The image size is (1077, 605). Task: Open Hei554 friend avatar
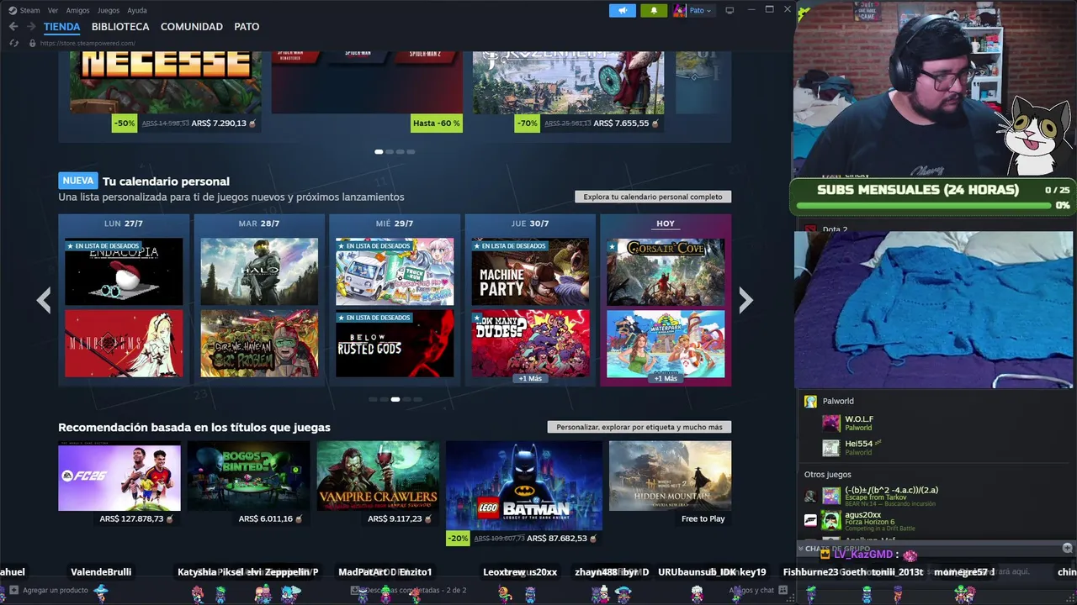[x=831, y=448]
